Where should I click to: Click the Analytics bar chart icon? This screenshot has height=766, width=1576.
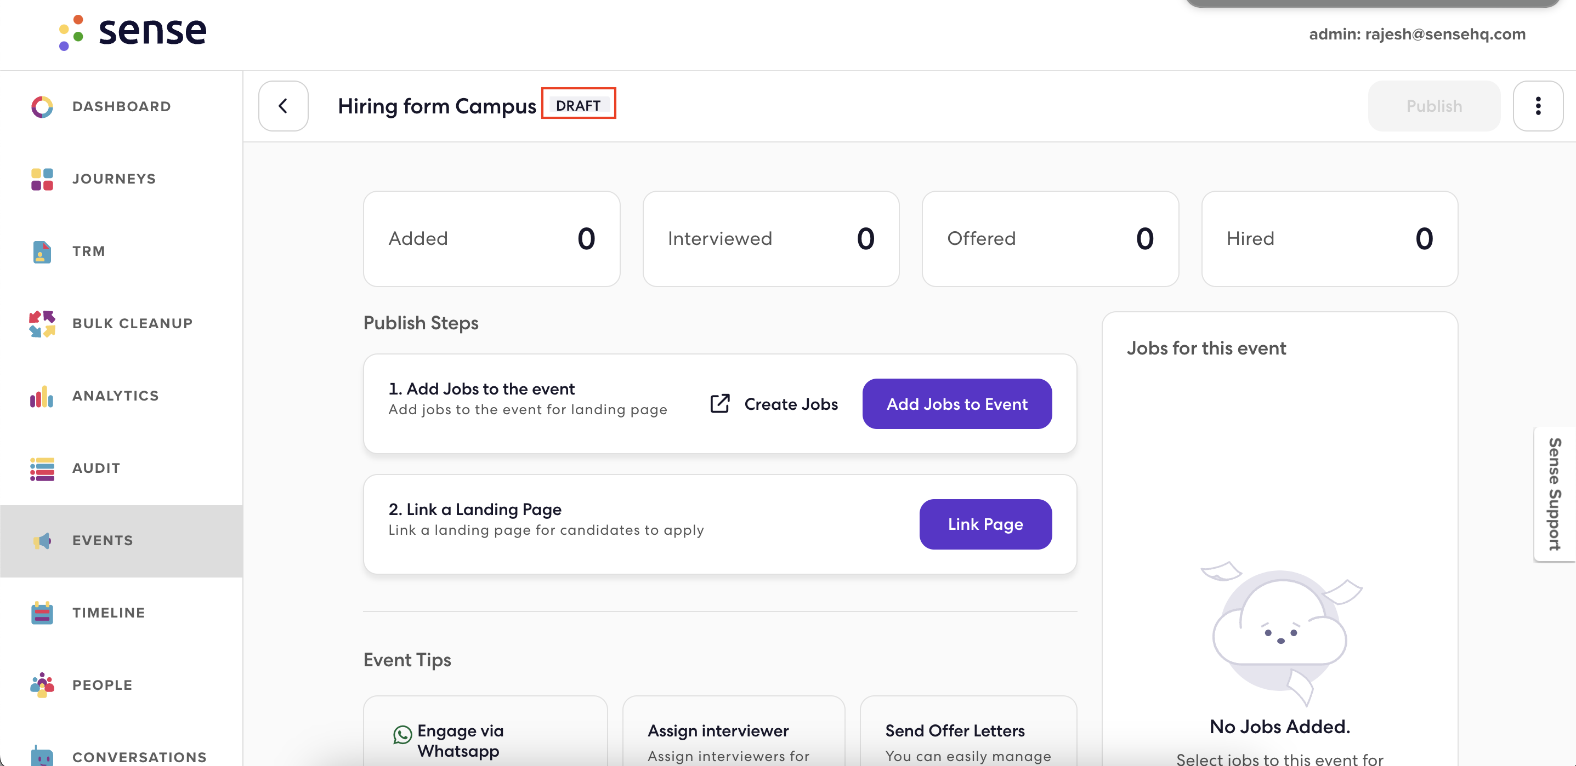[42, 396]
